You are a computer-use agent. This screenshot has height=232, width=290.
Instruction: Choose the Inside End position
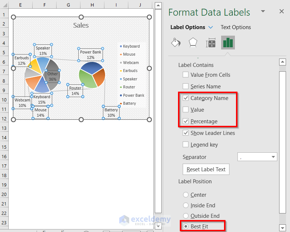coord(186,205)
